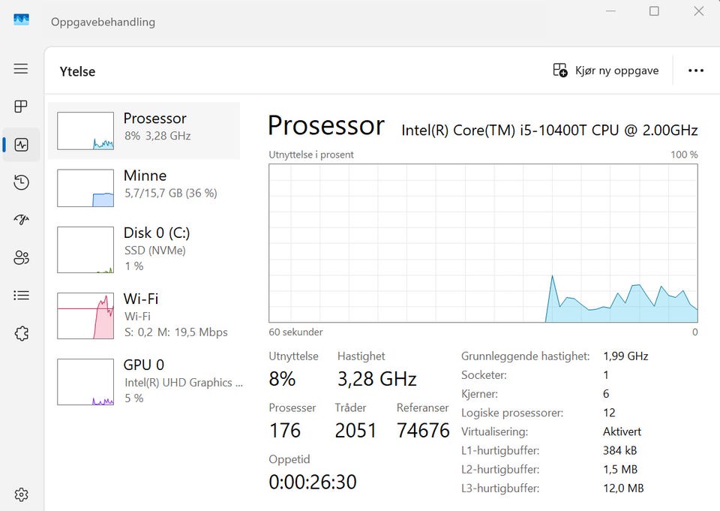Open the Services puzzle-piece sidebar icon
The image size is (720, 511).
[21, 333]
